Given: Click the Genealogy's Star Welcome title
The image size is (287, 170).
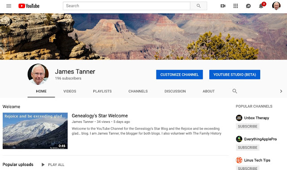Looking at the screenshot, I should pyautogui.click(x=100, y=116).
